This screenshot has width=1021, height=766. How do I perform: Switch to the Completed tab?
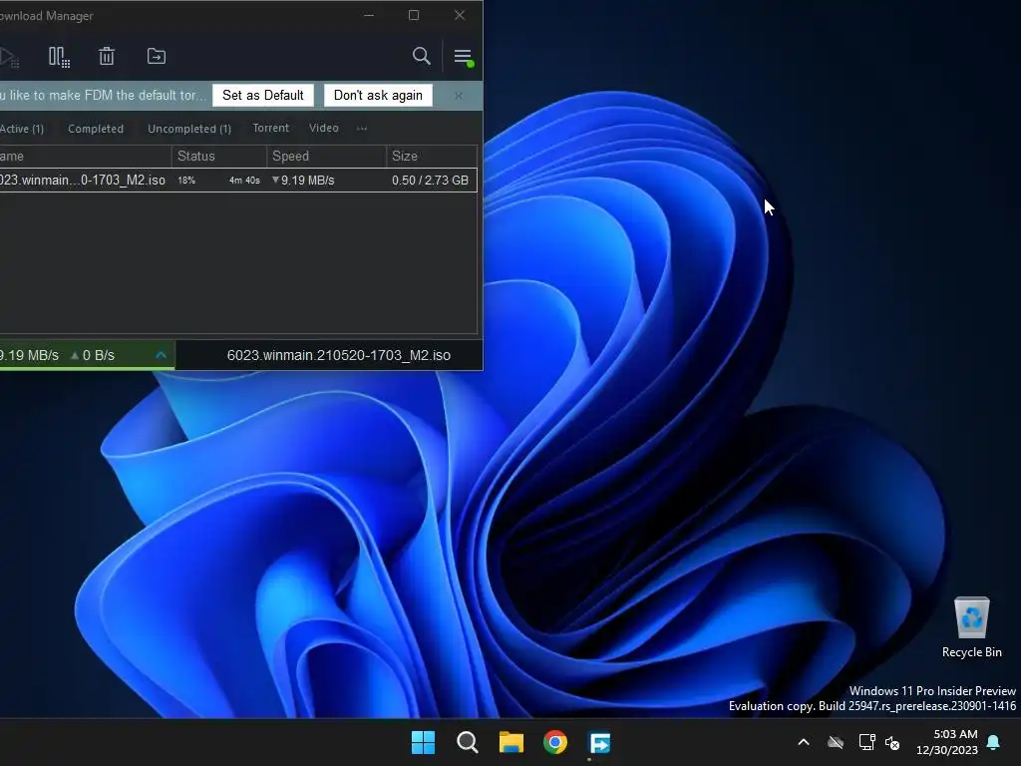[x=96, y=129]
